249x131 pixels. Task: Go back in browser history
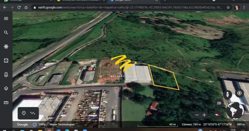pos(5,7)
